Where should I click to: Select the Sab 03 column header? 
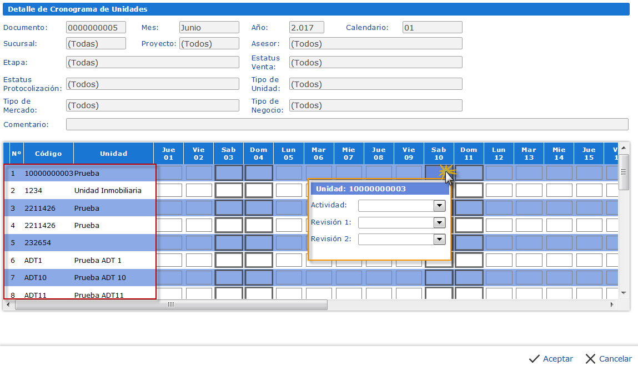[x=228, y=154]
